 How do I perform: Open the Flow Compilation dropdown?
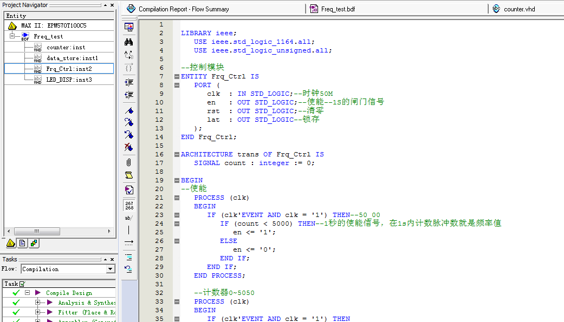click(111, 269)
